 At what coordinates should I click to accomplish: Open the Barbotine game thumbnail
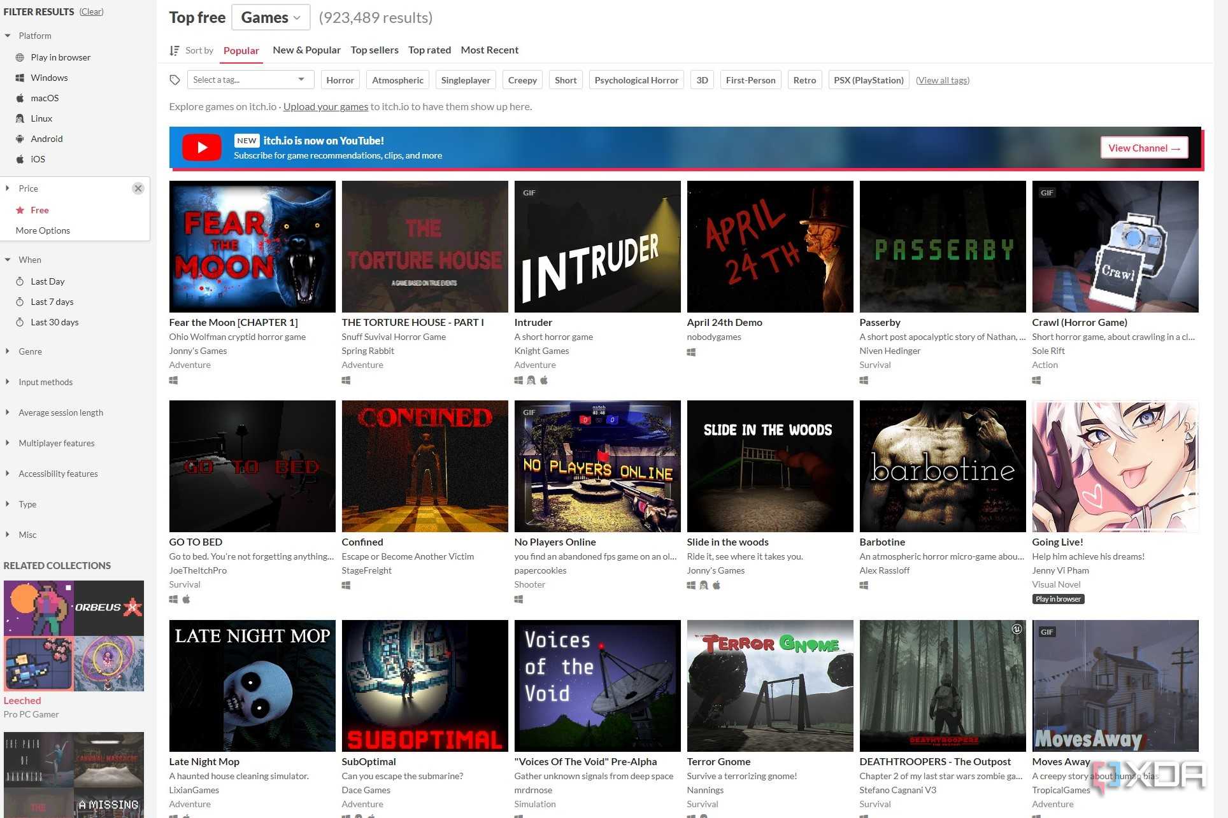[943, 466]
